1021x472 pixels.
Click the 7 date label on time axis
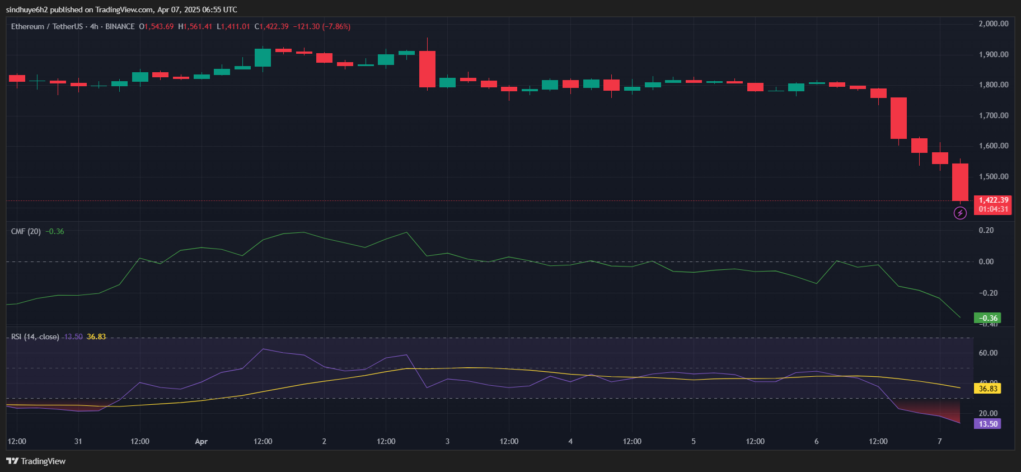click(939, 441)
